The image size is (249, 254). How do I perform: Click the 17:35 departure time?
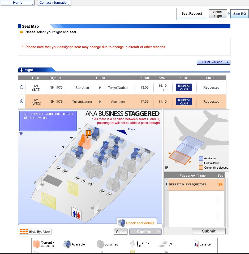[x=144, y=102]
